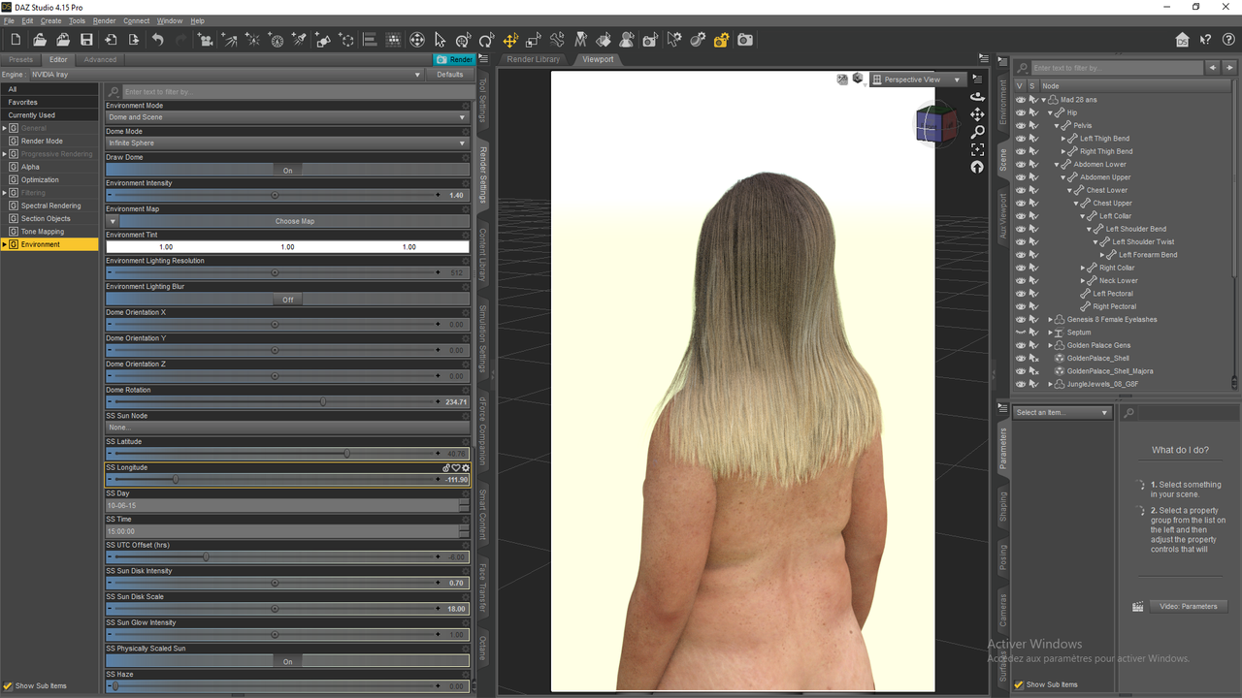This screenshot has height=698, width=1242.
Task: Click the Defaults button
Action: (x=450, y=75)
